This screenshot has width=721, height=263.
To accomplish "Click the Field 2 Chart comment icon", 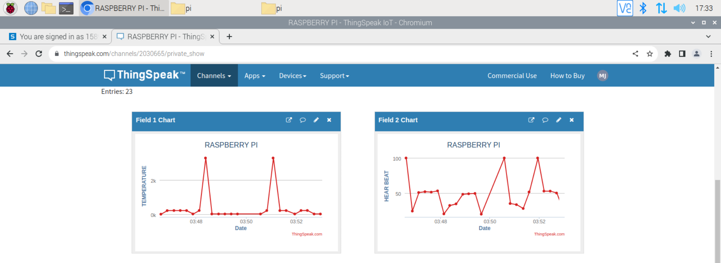I will click(545, 120).
